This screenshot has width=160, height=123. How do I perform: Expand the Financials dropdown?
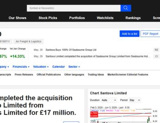[x=21, y=67]
